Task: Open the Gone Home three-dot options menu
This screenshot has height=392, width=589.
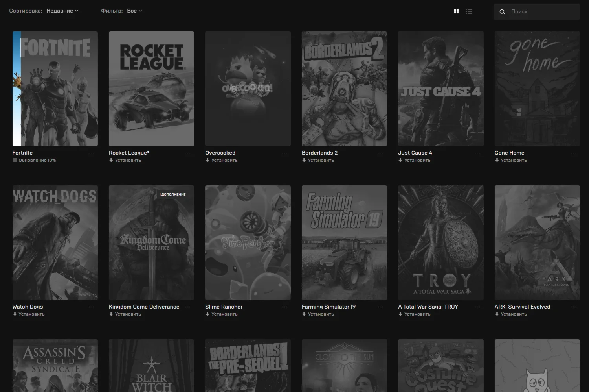Action: (574, 153)
